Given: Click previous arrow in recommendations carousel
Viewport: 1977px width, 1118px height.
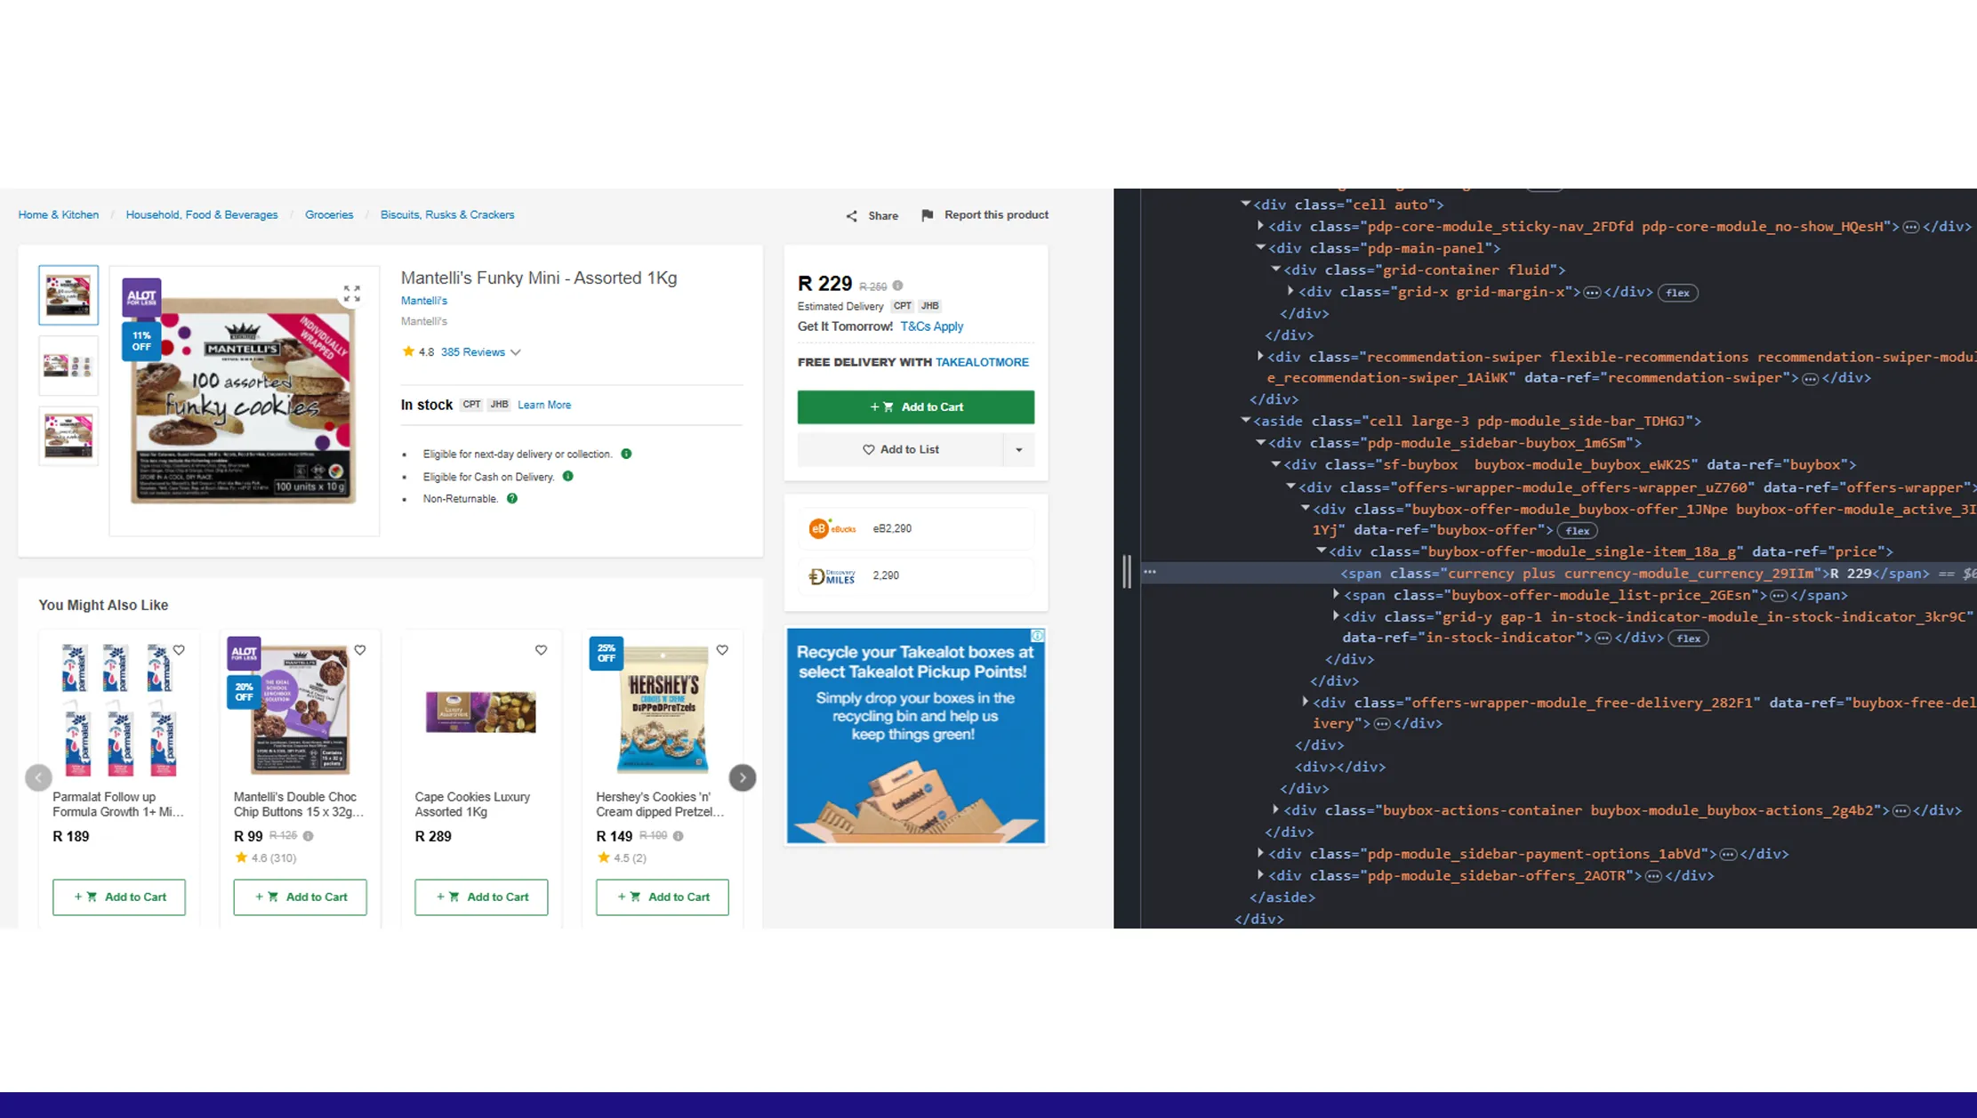Looking at the screenshot, I should [x=38, y=777].
